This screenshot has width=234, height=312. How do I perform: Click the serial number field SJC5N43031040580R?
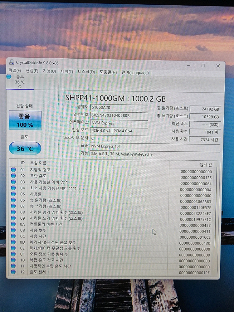[x=119, y=115]
